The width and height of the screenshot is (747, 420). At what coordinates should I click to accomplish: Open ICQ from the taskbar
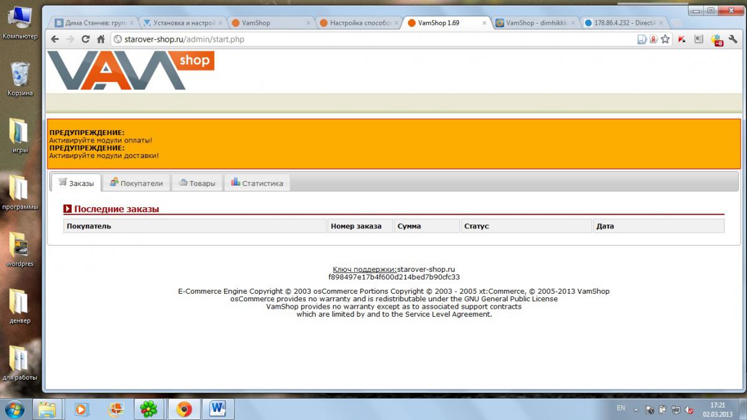pos(149,409)
